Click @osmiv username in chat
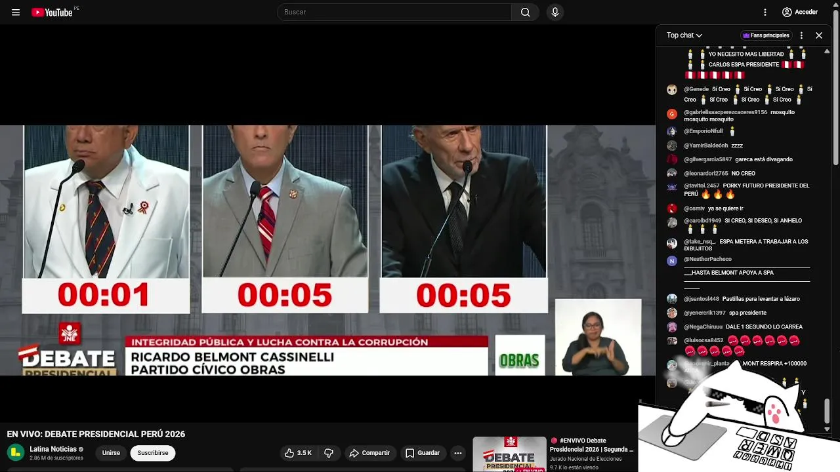Screen dimensions: 840x472 click(x=694, y=208)
